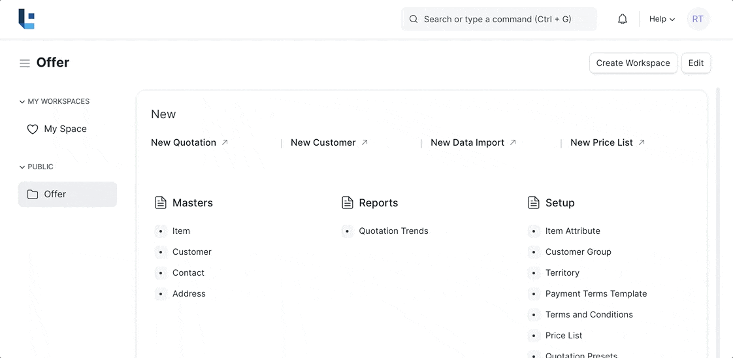The image size is (733, 358).
Task: Open the notifications bell
Action: click(623, 20)
